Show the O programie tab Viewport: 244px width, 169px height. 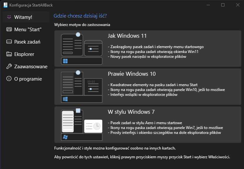26,79
